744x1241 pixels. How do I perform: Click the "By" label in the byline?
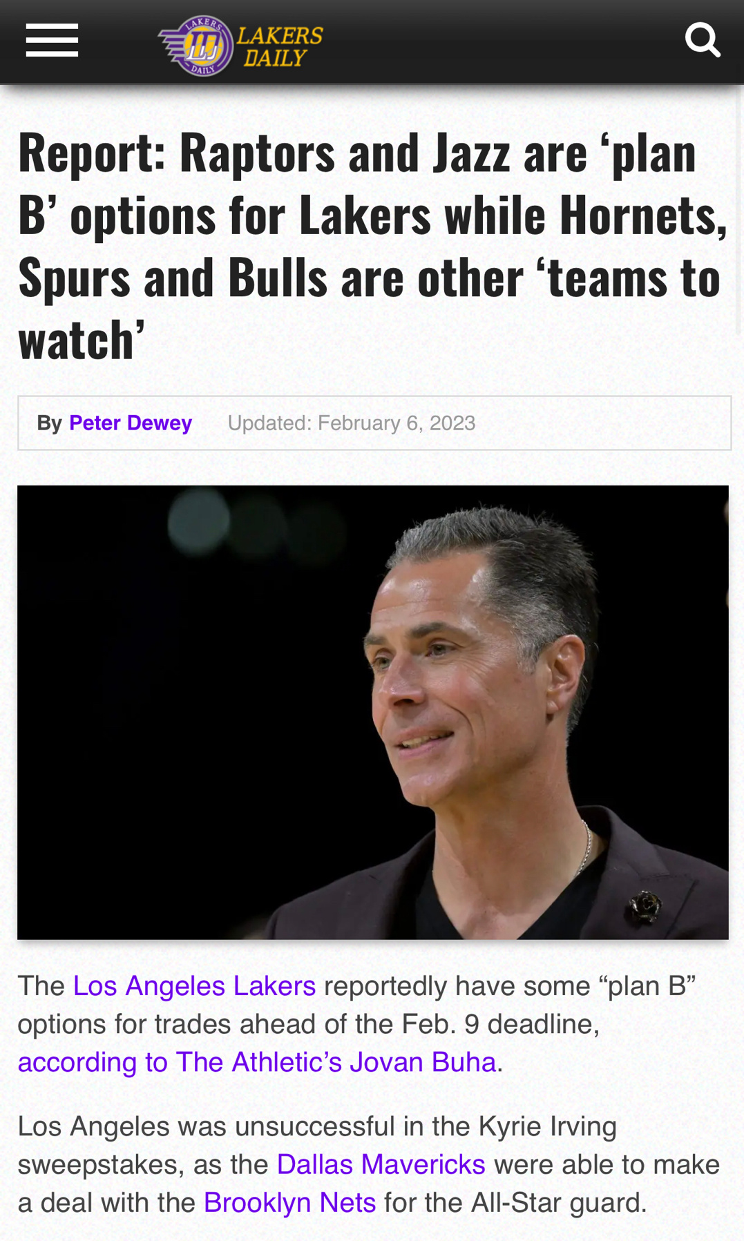click(x=49, y=423)
